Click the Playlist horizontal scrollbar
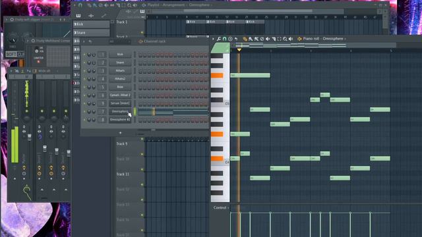The height and width of the screenshot is (237, 422). [248, 11]
